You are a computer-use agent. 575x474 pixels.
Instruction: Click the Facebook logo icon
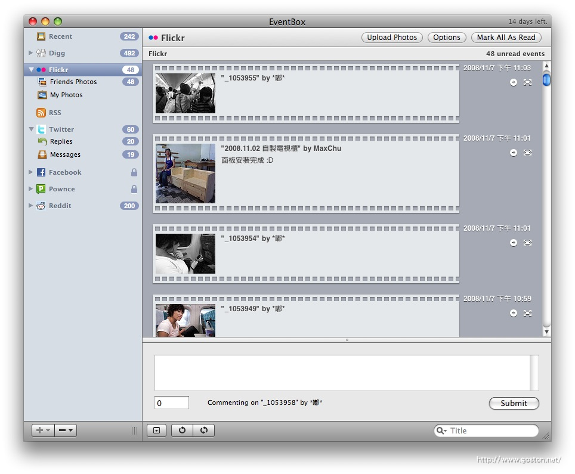(x=41, y=172)
